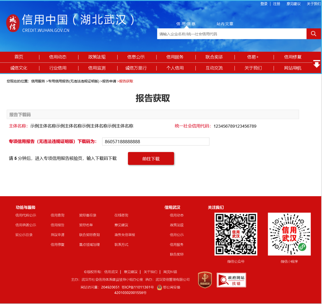Select the 信用信息 search tab

pos(186,24)
